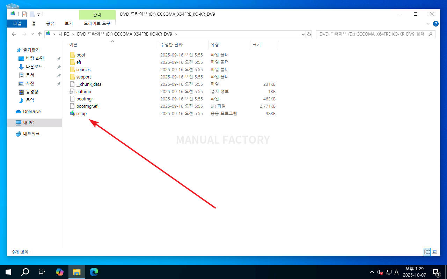Launch Microsoft Edge from the taskbar
Viewport: 447px width, 279px height.
94,272
